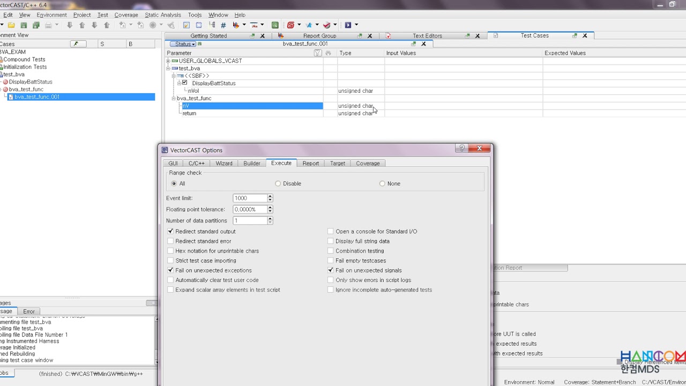Image resolution: width=686 pixels, height=386 pixels.
Task: Toggle the DisplayBattStatus stub checkbox
Action: pyautogui.click(x=185, y=83)
